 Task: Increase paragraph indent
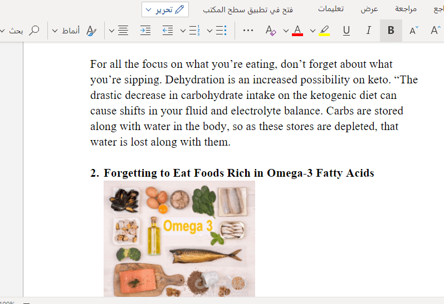tap(145, 31)
